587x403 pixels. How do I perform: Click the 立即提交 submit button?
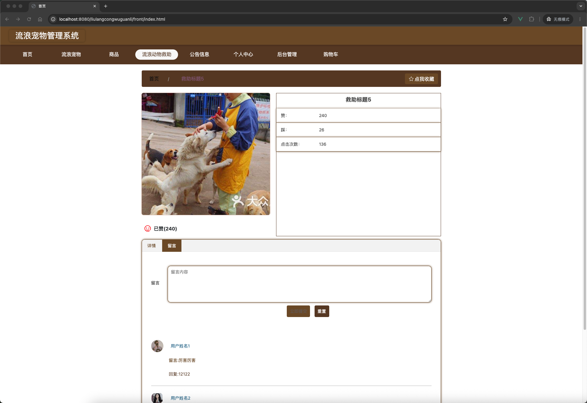[x=298, y=311]
